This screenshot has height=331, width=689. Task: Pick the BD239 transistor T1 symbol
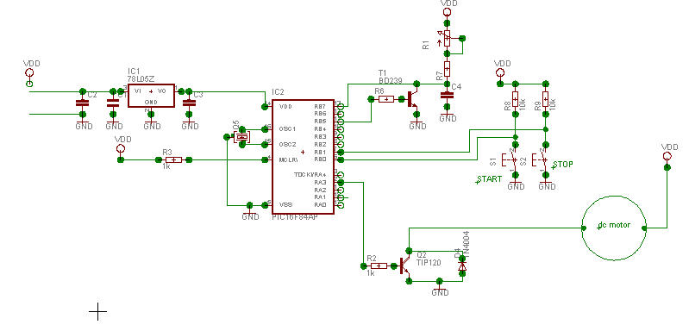413,100
